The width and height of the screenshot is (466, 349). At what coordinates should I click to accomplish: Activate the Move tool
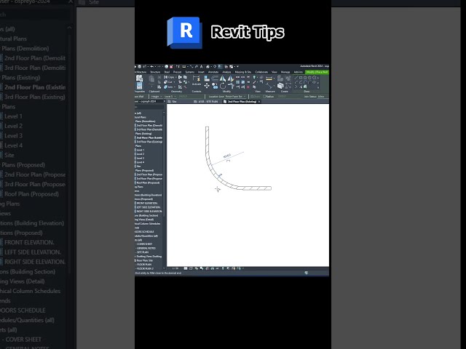(207, 86)
